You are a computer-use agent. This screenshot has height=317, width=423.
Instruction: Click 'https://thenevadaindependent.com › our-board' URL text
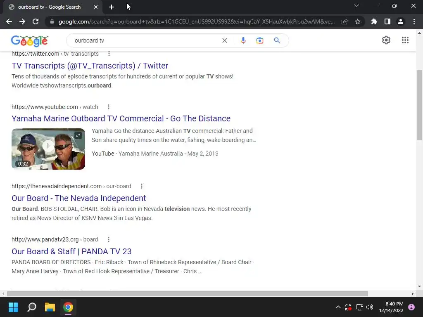[x=71, y=186]
